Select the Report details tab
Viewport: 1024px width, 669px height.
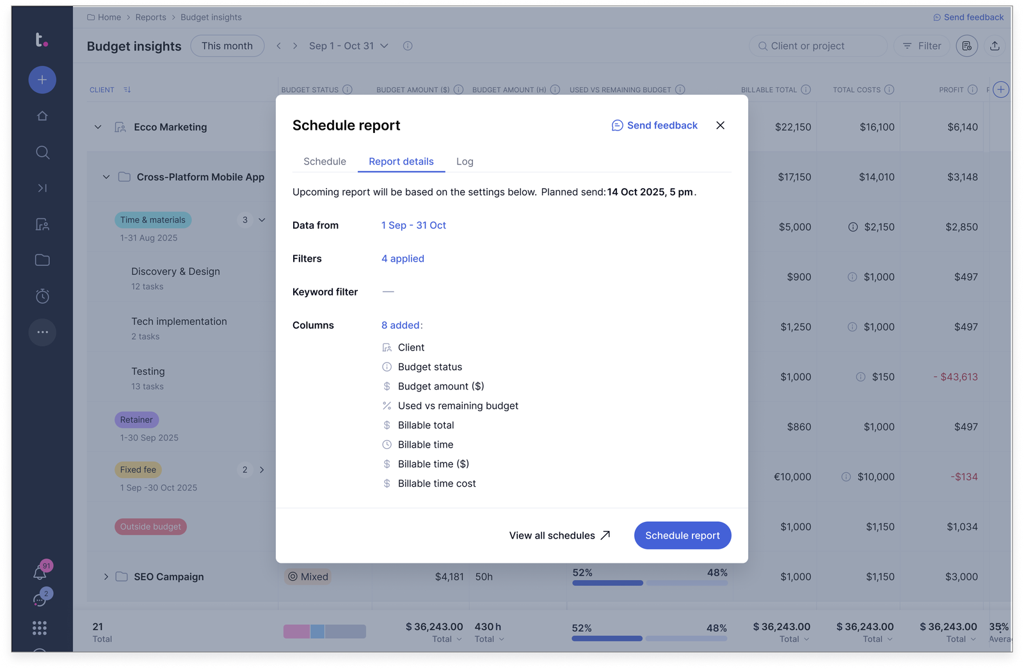click(x=401, y=162)
